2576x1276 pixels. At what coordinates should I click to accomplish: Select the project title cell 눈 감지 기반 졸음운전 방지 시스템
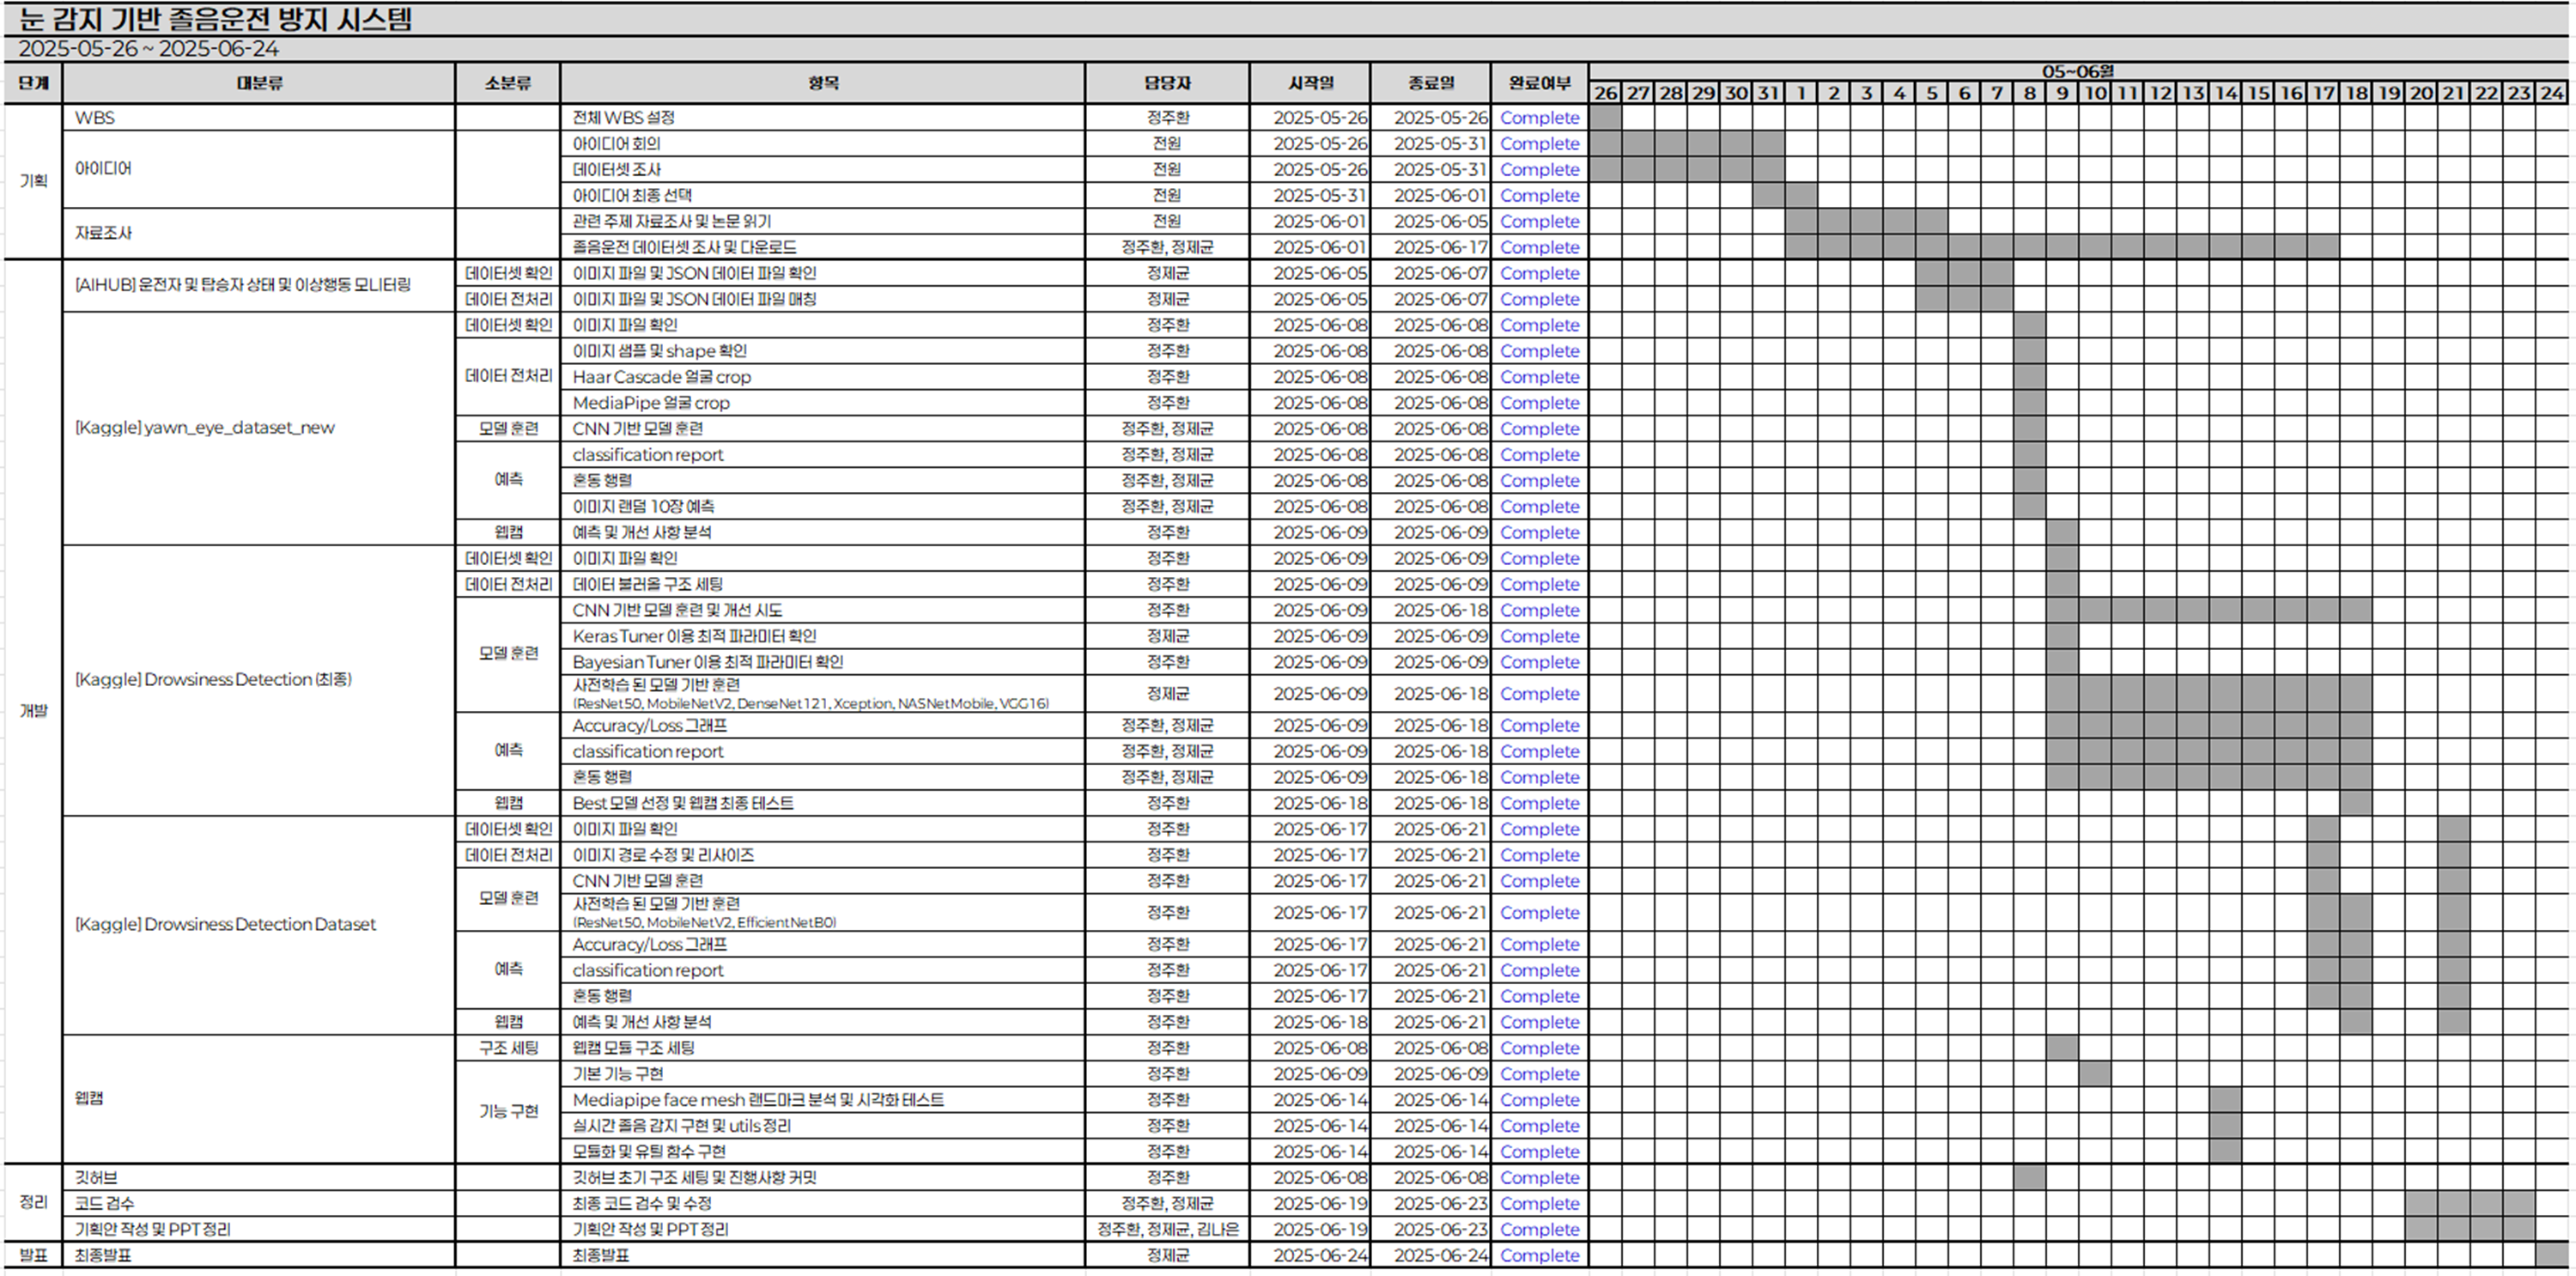(x=215, y=19)
